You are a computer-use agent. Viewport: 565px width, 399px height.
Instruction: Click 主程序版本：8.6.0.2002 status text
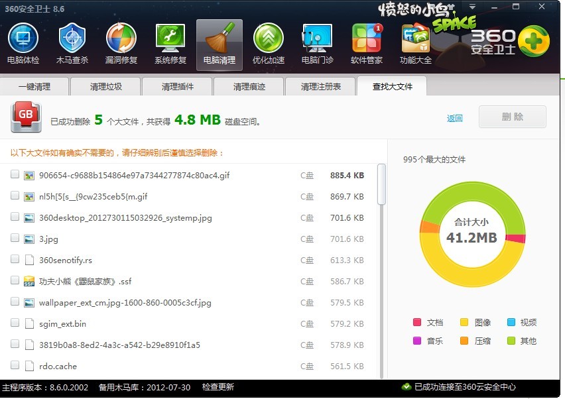point(45,387)
